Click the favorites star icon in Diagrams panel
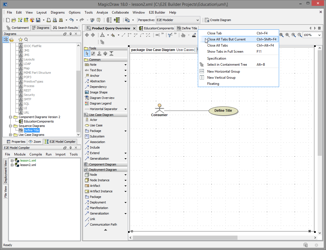 (20, 40)
